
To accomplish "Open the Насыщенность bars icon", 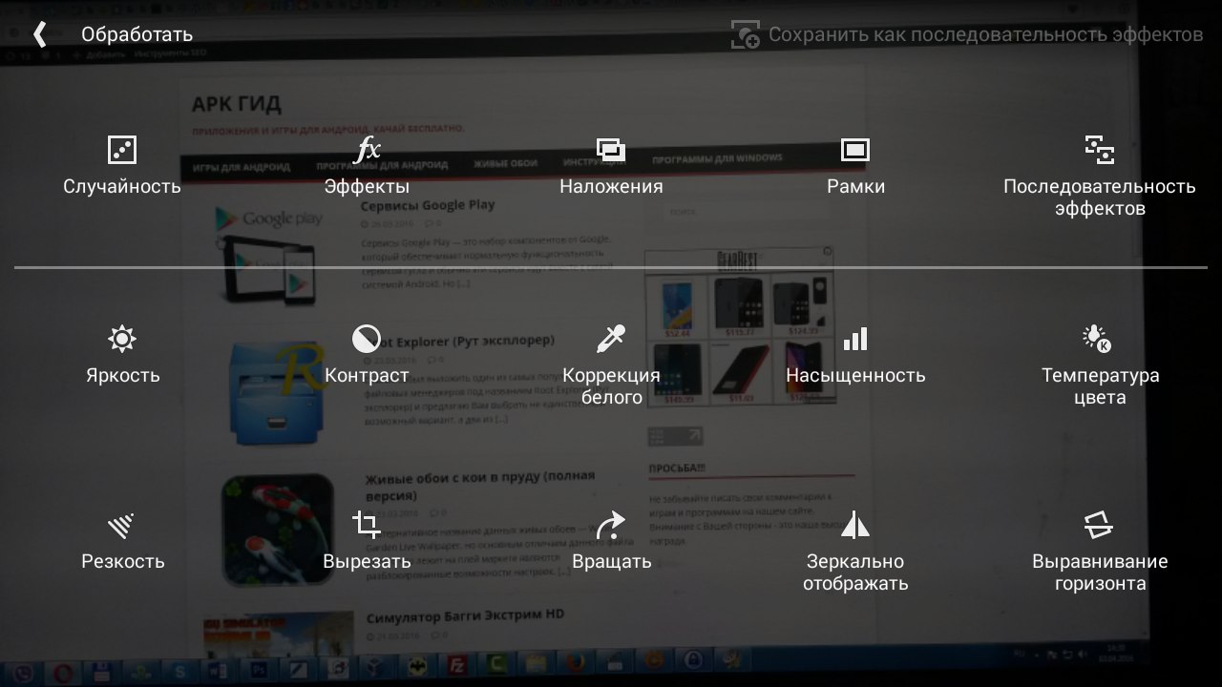I will coord(855,339).
